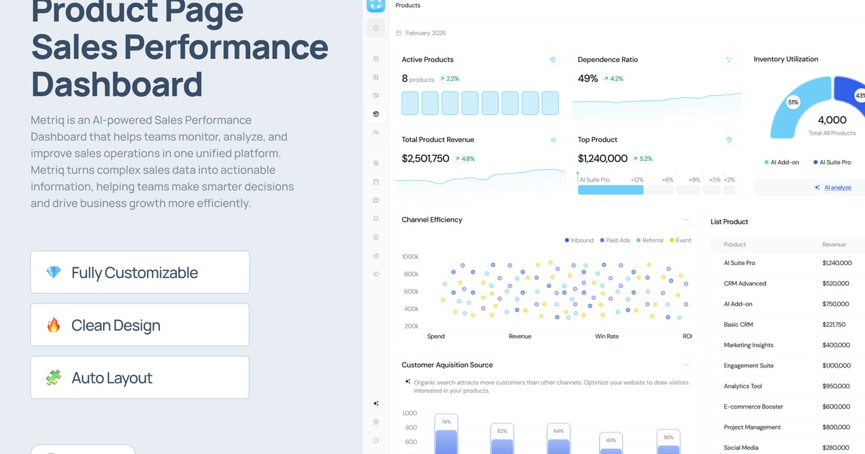Viewport: 865px width, 454px height.
Task: Select the AI Suite Pro product row
Action: coord(788,263)
